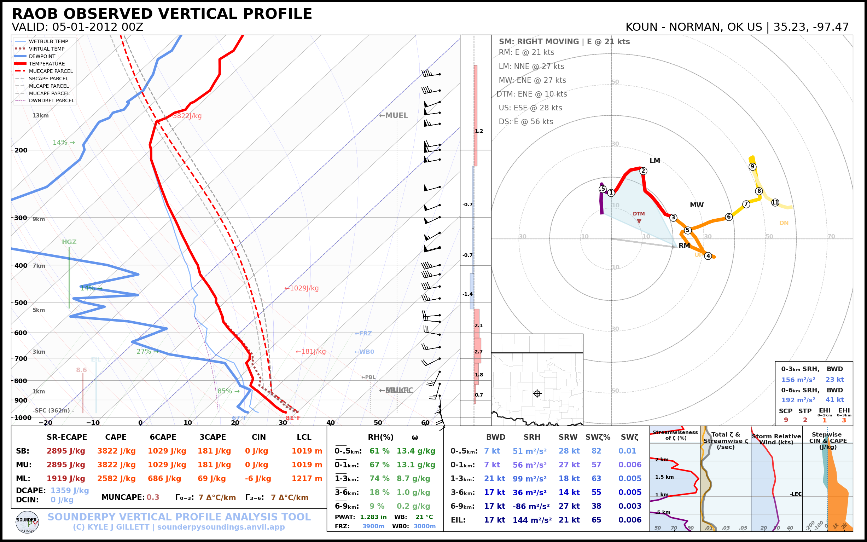
Task: Click the RM storm motion label
Action: click(x=684, y=246)
